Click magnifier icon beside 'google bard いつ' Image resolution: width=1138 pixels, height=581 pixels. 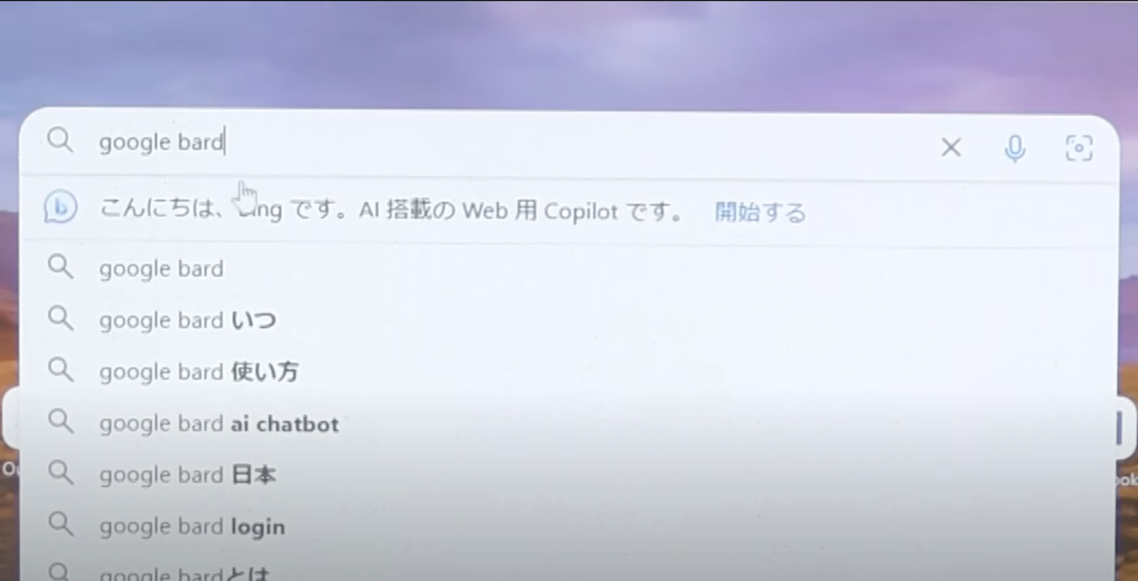(60, 318)
